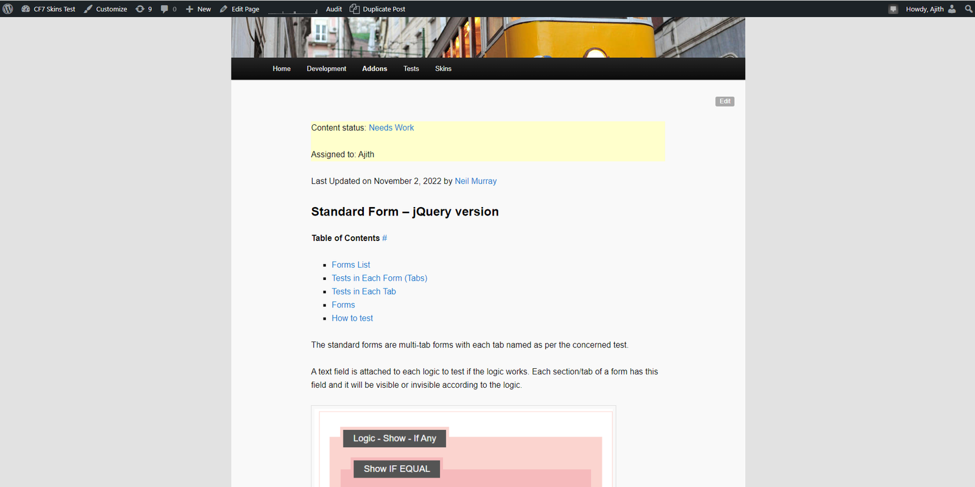The image size is (975, 487).
Task: Click the Show IF EQUAL form label
Action: 397,469
